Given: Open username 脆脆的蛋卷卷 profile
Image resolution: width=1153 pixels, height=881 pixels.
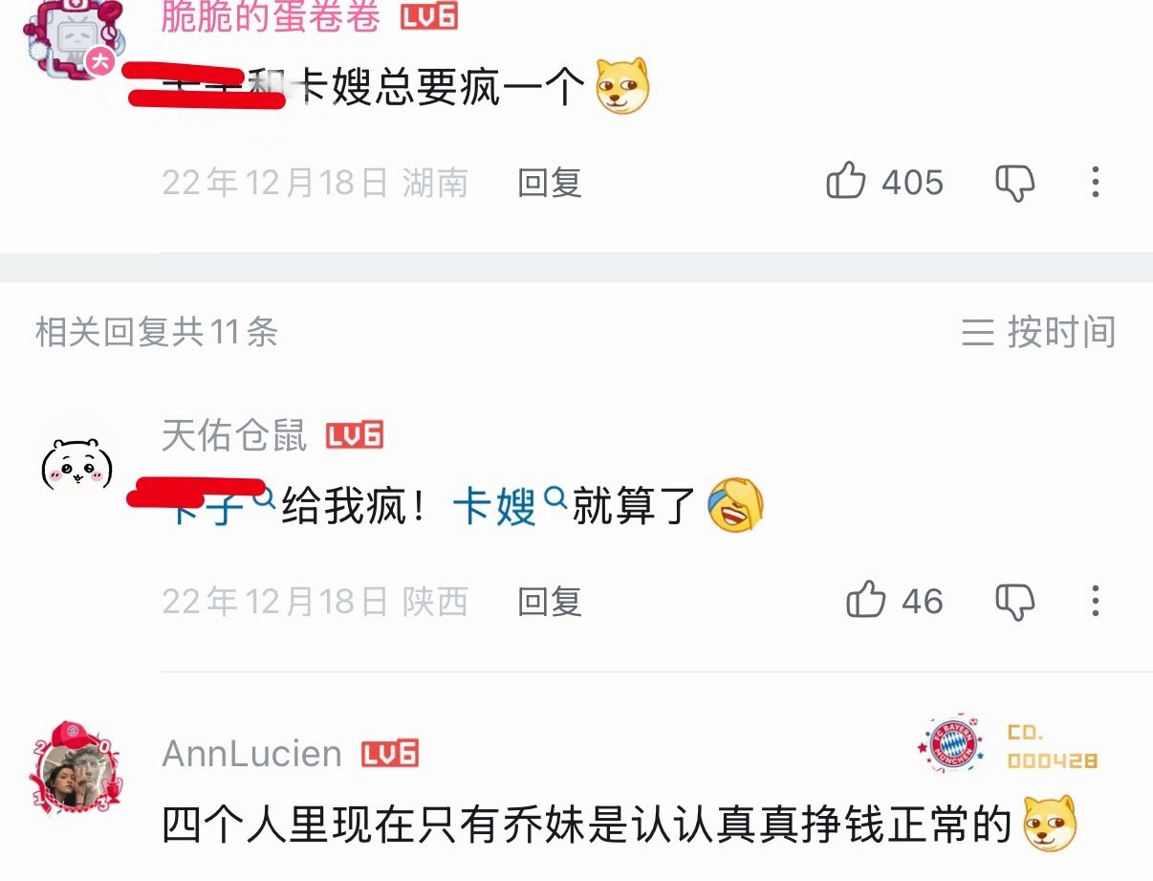Looking at the screenshot, I should point(271,16).
